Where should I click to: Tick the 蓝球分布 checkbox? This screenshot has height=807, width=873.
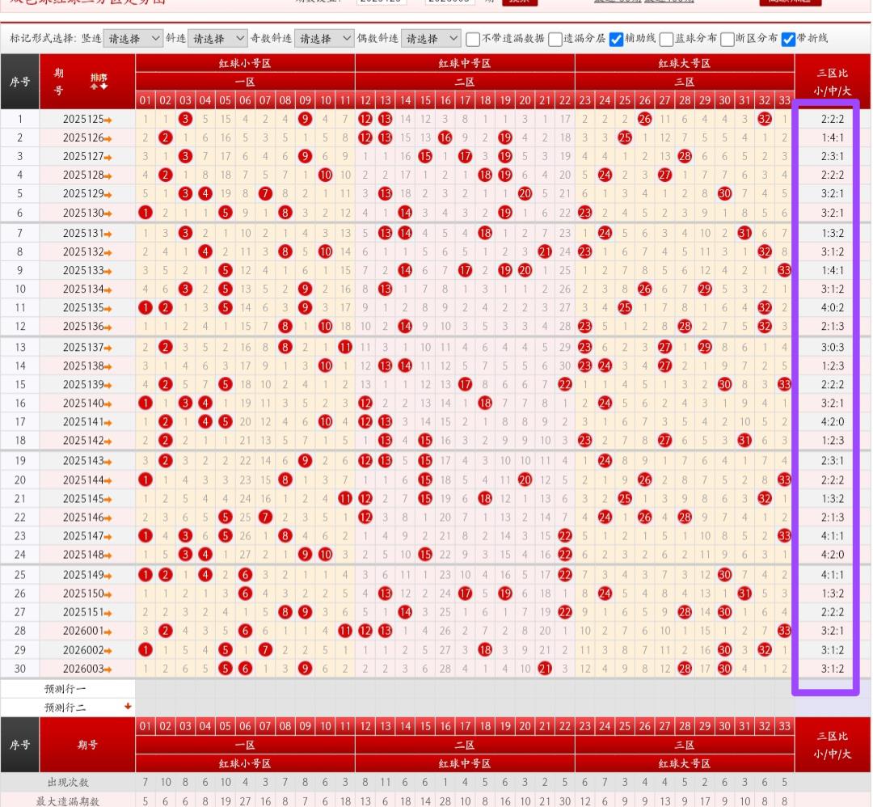[x=666, y=39]
